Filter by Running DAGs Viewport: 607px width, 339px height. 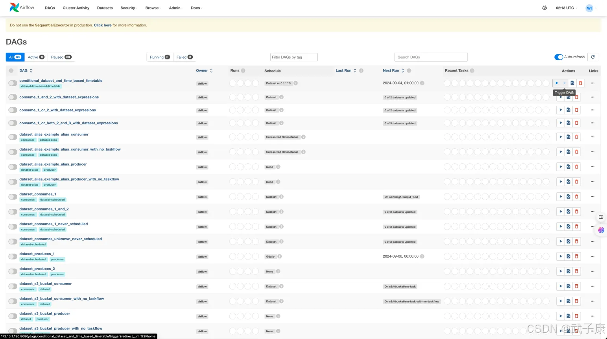[x=160, y=57]
